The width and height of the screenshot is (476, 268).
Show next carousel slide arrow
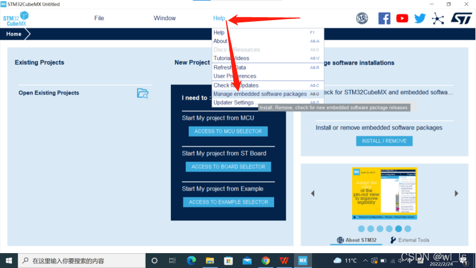coord(457,193)
